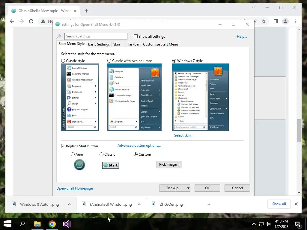Choose the Aero button radio option
307x230 pixels.
(x=73, y=155)
